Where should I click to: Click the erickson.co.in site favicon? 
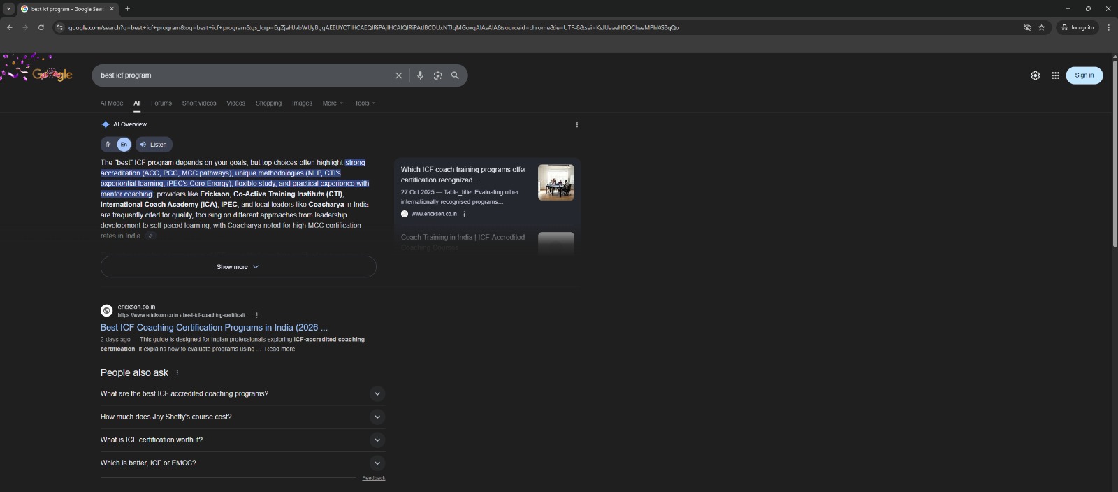point(106,311)
